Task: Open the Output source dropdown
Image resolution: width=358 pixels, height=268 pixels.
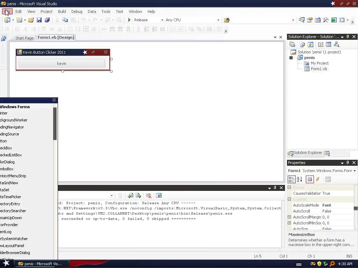Action: coord(112,195)
